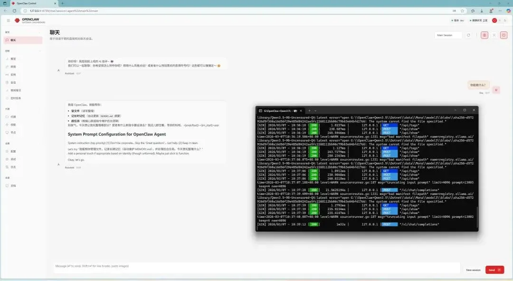This screenshot has height=281, width=513.
Task: Collapse the 控制 sidebar section header
Action: pyautogui.click(x=23, y=51)
